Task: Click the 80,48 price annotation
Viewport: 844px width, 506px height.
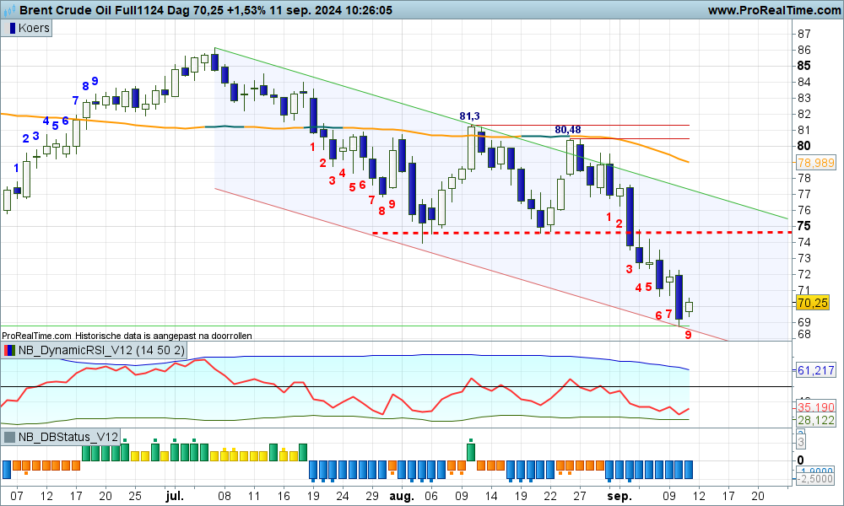Action: point(567,129)
